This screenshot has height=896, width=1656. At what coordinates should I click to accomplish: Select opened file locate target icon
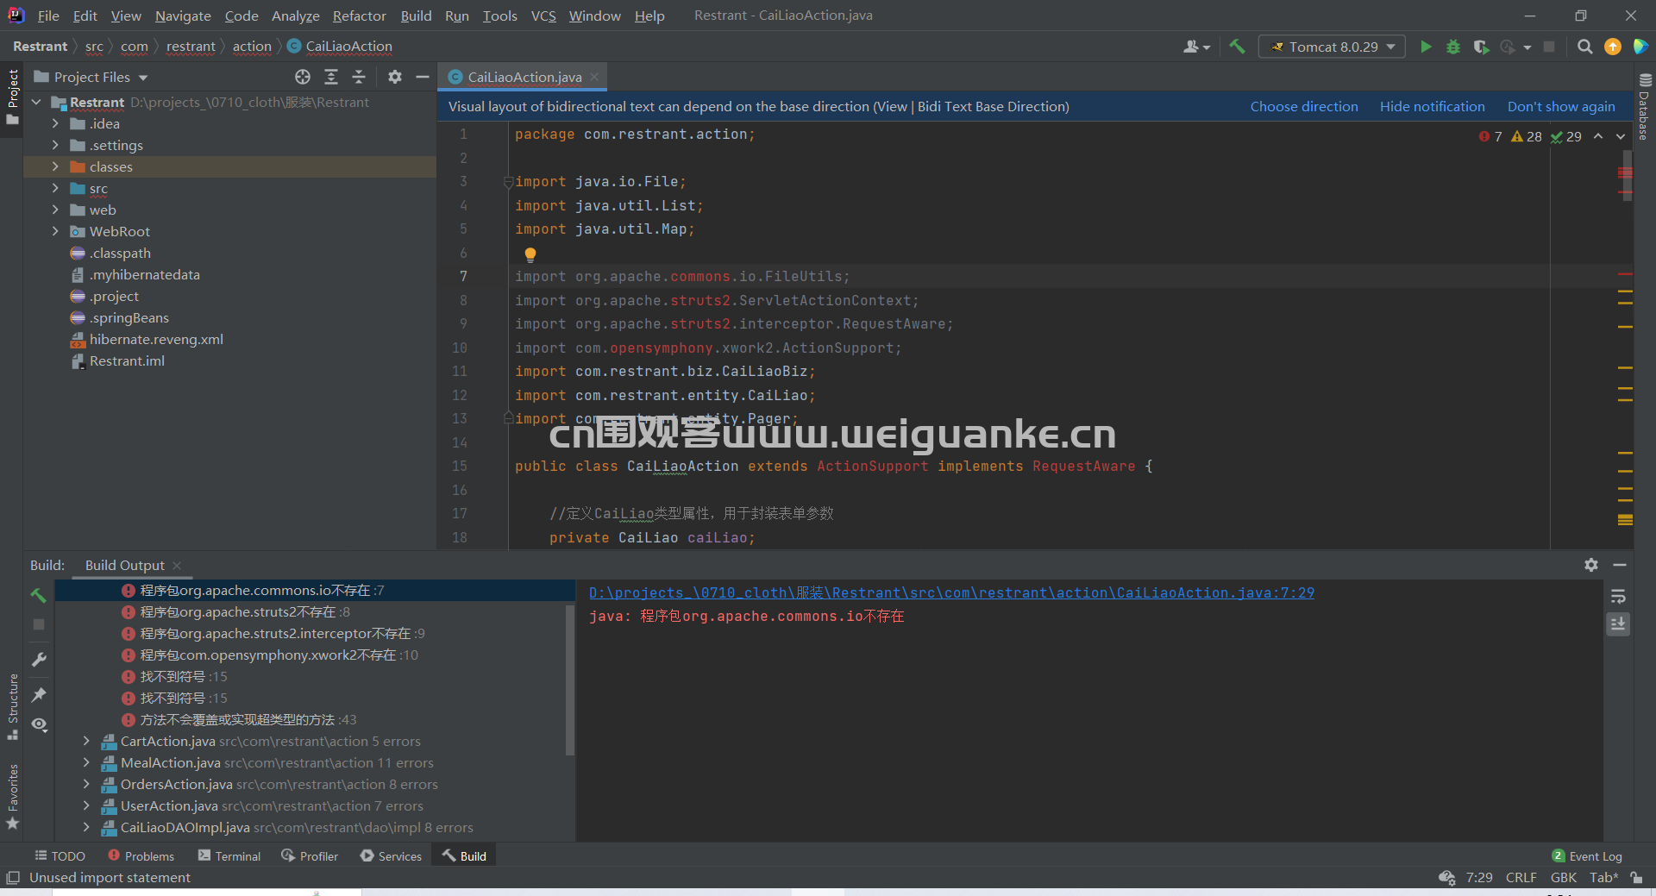(303, 77)
